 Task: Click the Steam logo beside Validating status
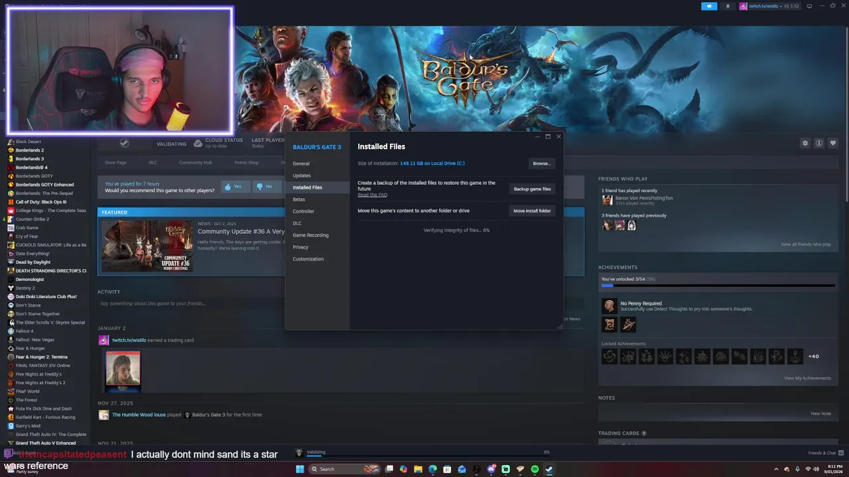click(x=124, y=143)
